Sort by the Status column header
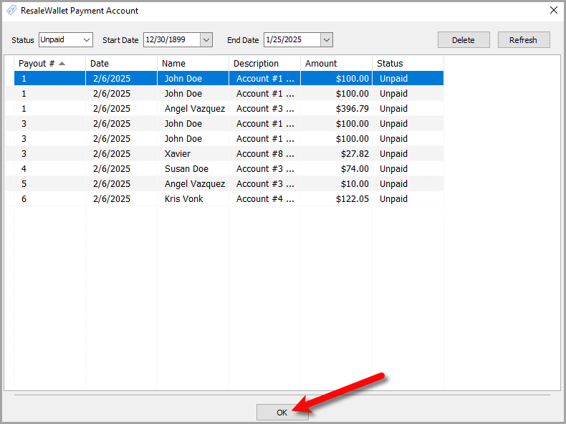This screenshot has height=424, width=566. click(408, 64)
